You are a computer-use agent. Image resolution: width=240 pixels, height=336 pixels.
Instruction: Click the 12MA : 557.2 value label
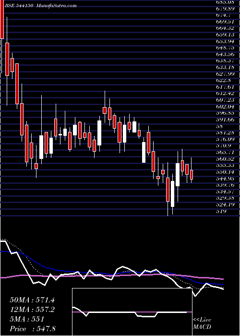(x=32, y=310)
